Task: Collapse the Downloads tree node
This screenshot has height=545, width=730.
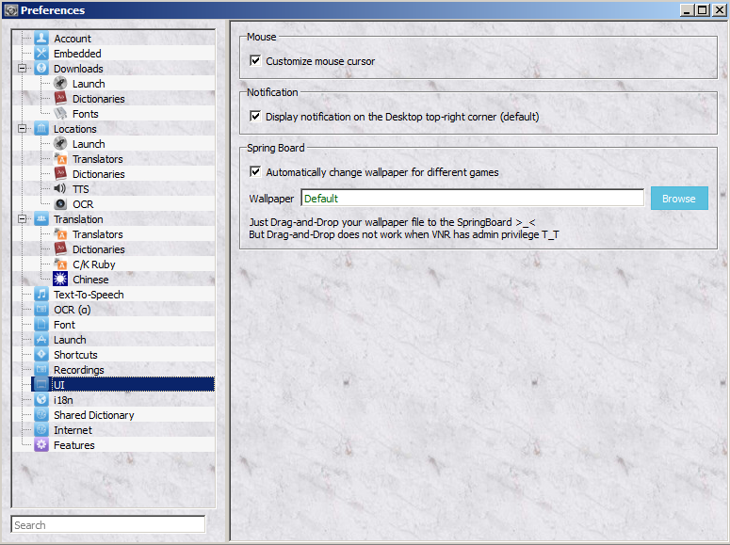Action: pos(22,69)
